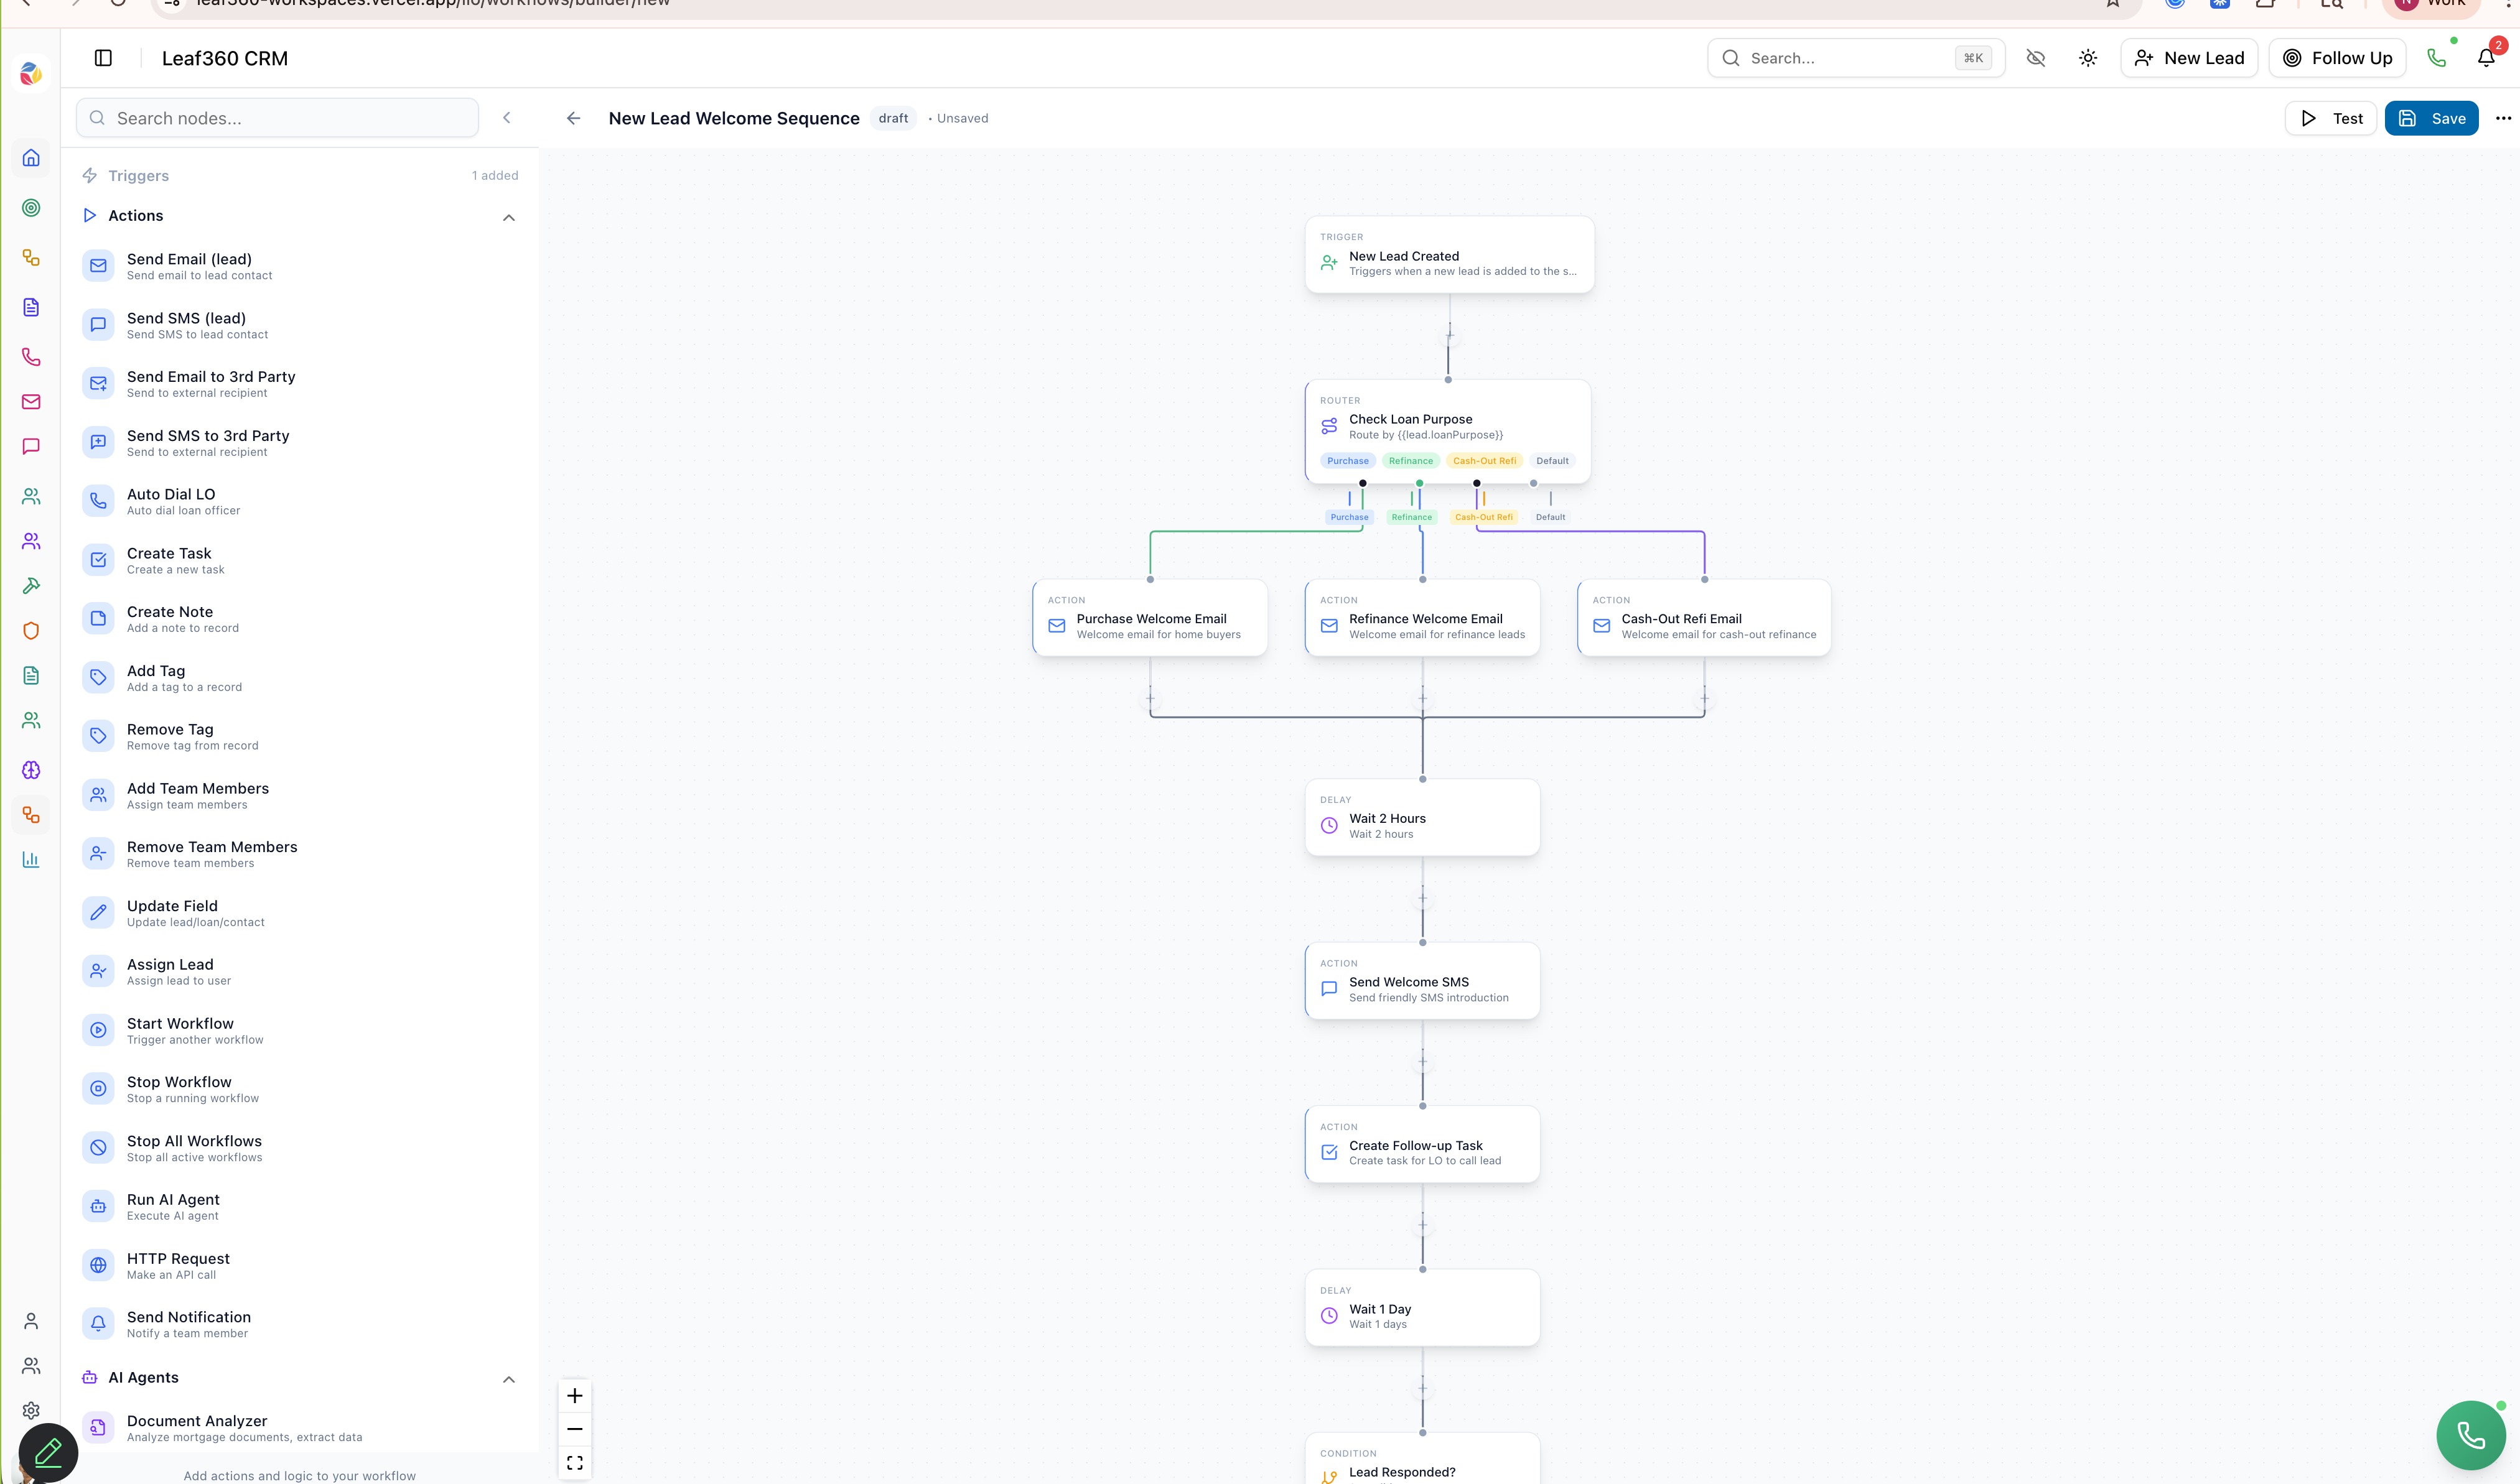Click the Save button

[x=2431, y=118]
